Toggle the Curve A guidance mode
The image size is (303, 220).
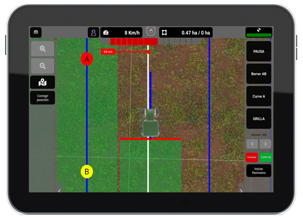[x=259, y=96]
